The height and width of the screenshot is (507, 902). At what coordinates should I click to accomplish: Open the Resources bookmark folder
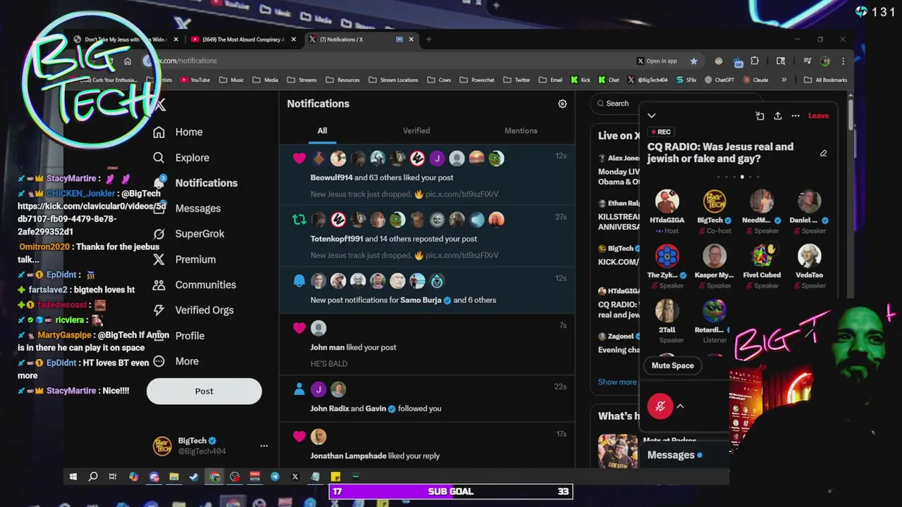pos(343,80)
